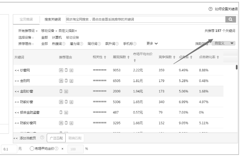Filter by 飙升词 reason
This screenshot has height=157, width=240.
(110, 44)
